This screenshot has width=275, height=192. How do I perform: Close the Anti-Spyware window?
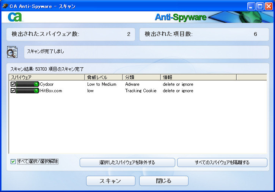[x=269, y=6]
